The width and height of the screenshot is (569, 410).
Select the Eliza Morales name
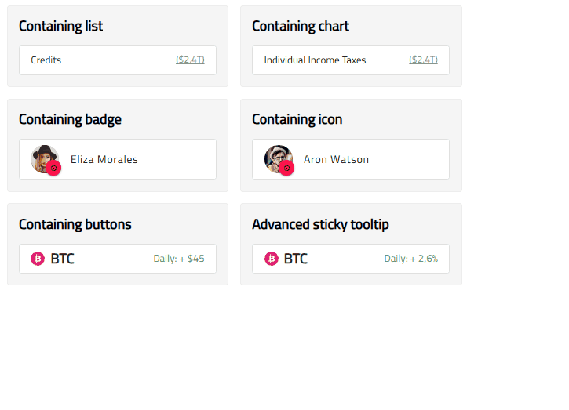(x=104, y=160)
